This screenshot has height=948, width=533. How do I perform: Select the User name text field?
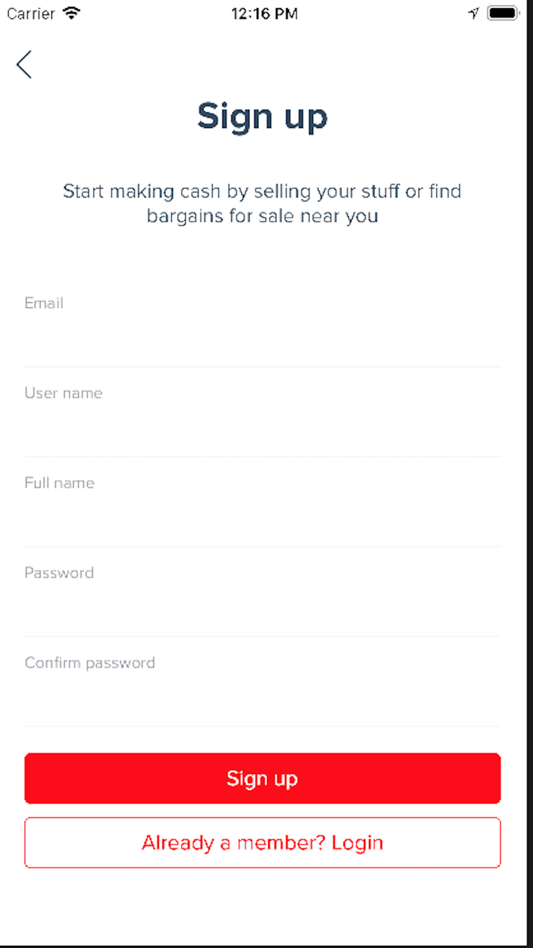pyautogui.click(x=262, y=412)
